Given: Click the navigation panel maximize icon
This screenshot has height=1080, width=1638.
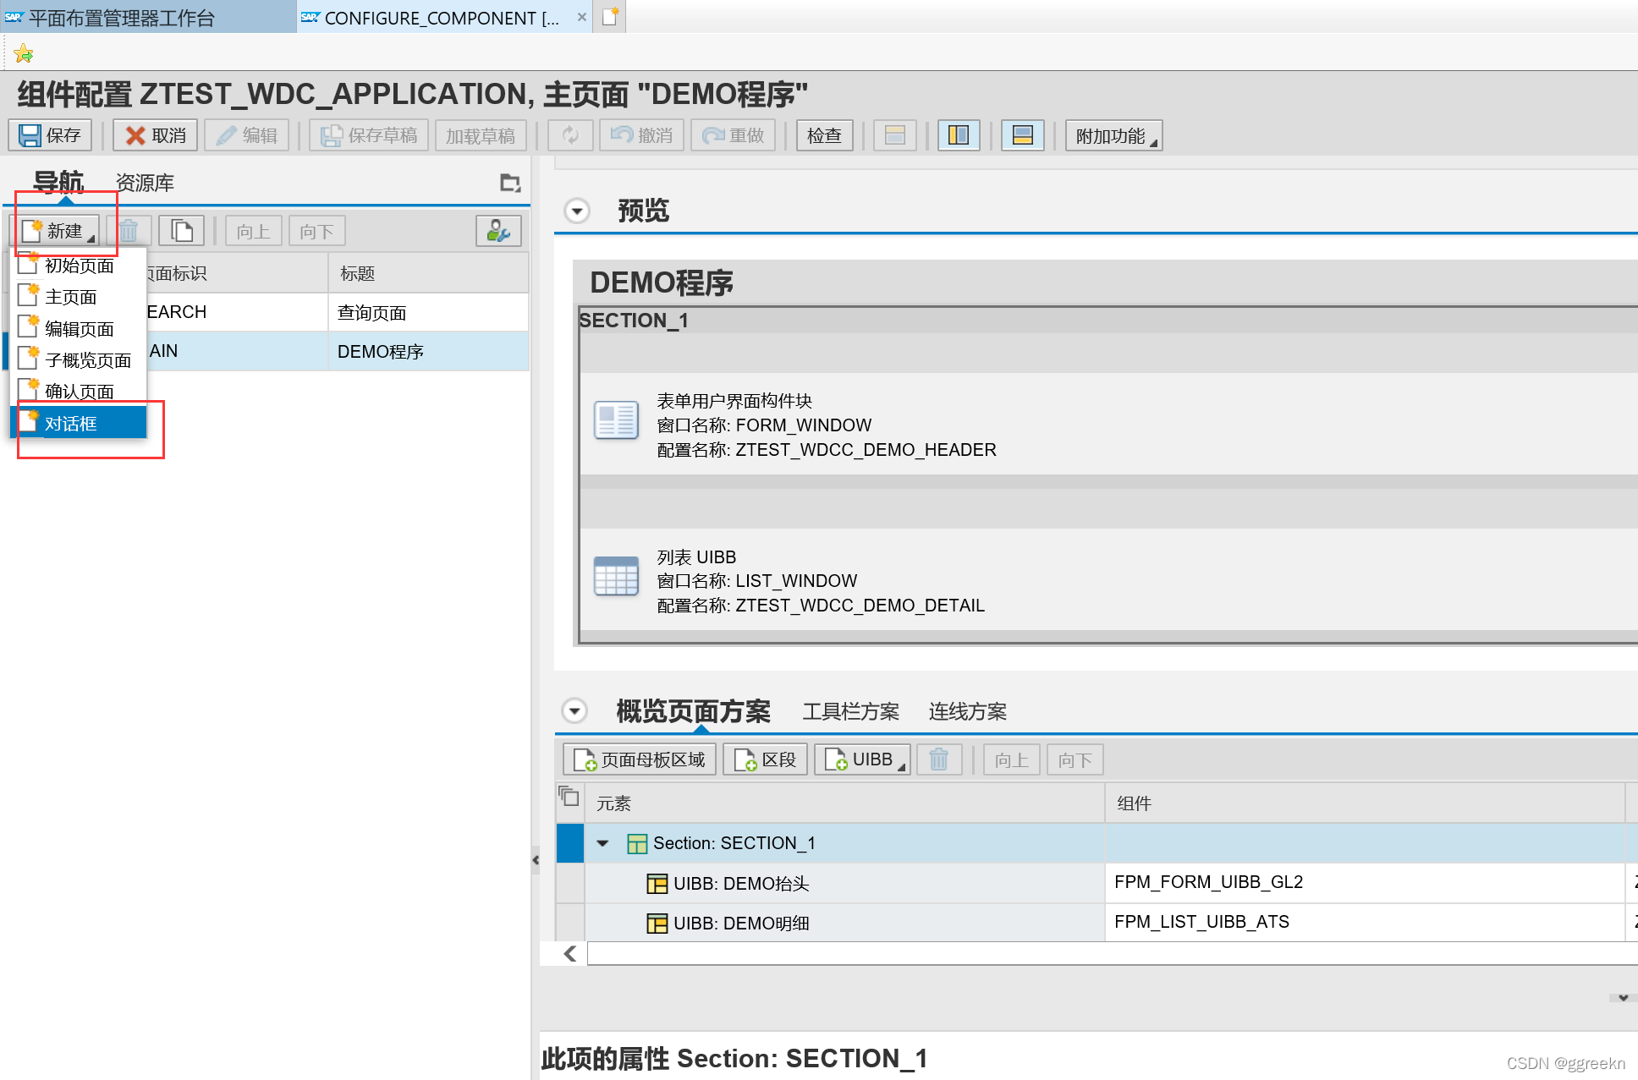Looking at the screenshot, I should tap(510, 183).
